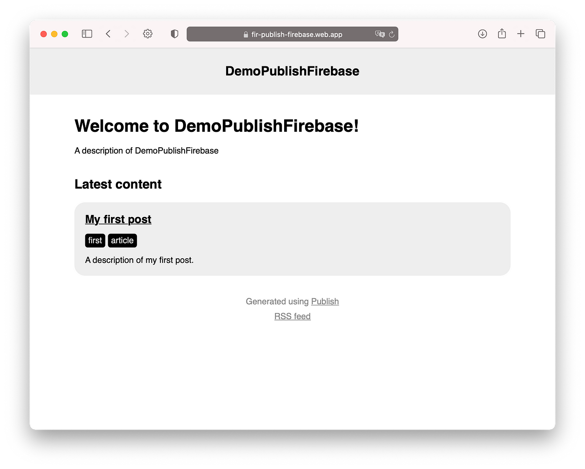Click the 'Welcome to DemoPublishFirebase!' heading
The image size is (585, 469).
coord(216,126)
